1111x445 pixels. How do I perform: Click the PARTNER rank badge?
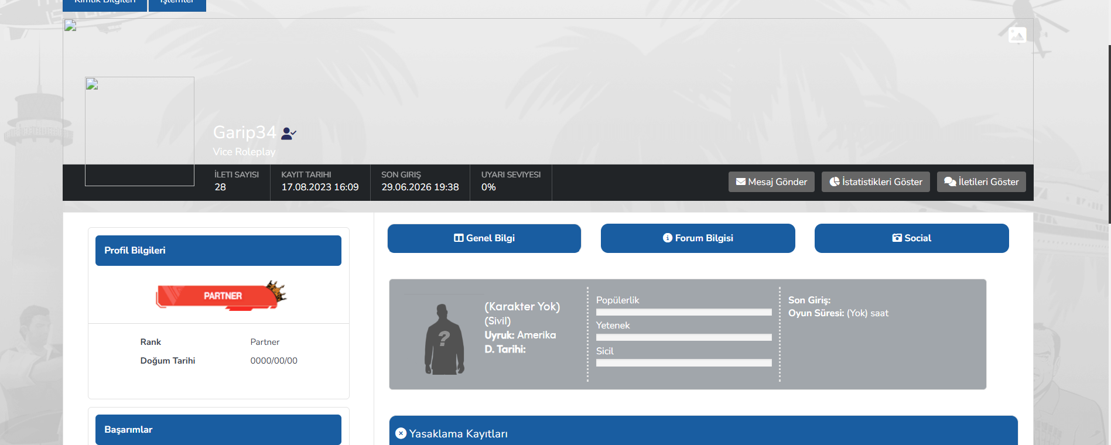pos(221,295)
